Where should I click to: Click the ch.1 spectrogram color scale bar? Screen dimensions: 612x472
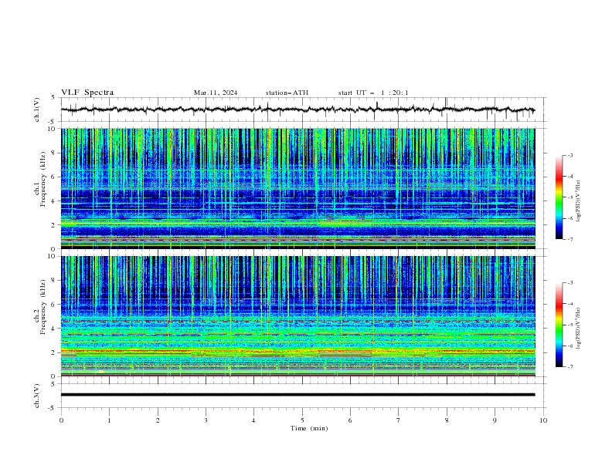559,197
